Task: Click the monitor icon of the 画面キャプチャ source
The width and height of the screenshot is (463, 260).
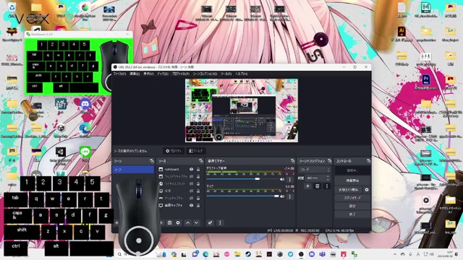Action: click(x=161, y=205)
